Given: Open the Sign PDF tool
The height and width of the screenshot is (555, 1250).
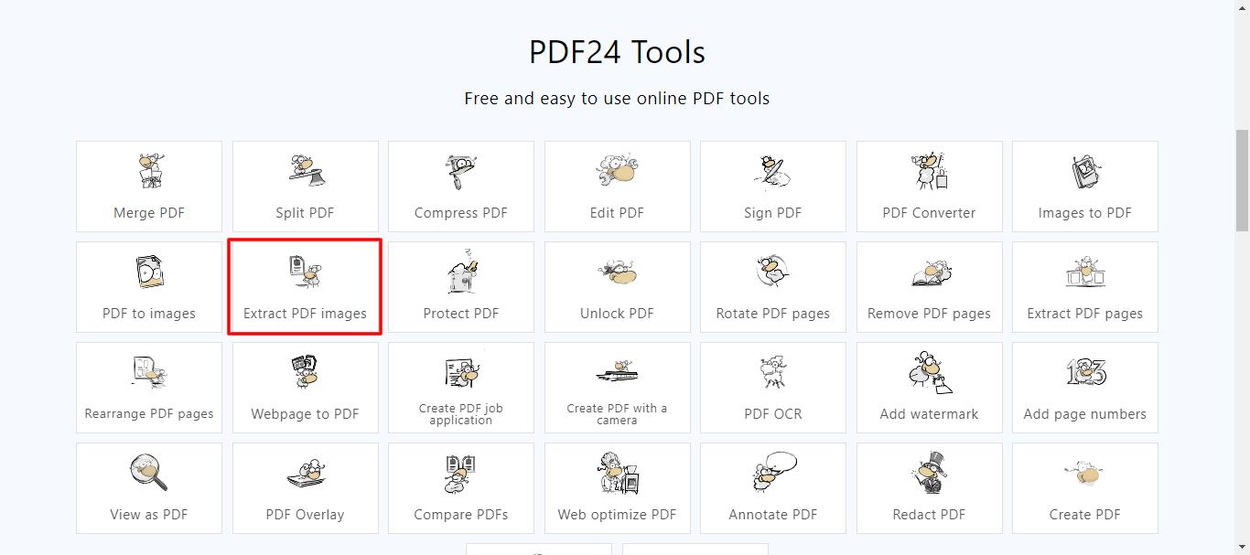Looking at the screenshot, I should [772, 187].
